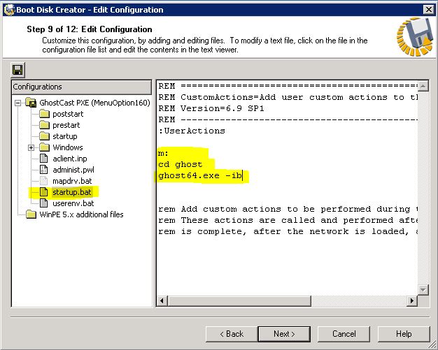Image resolution: width=438 pixels, height=350 pixels.
Task: Click the startup.bat file icon
Action: 44,192
